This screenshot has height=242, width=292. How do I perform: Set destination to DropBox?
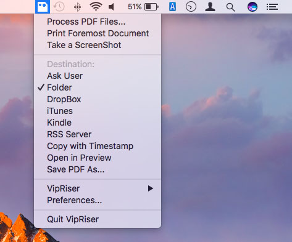98,99
